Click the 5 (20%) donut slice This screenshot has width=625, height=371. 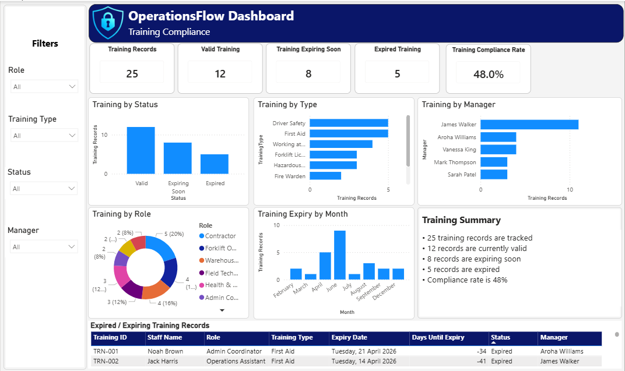[161, 247]
